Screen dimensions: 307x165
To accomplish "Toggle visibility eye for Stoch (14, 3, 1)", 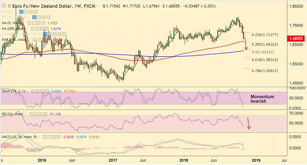I will point(33,91).
